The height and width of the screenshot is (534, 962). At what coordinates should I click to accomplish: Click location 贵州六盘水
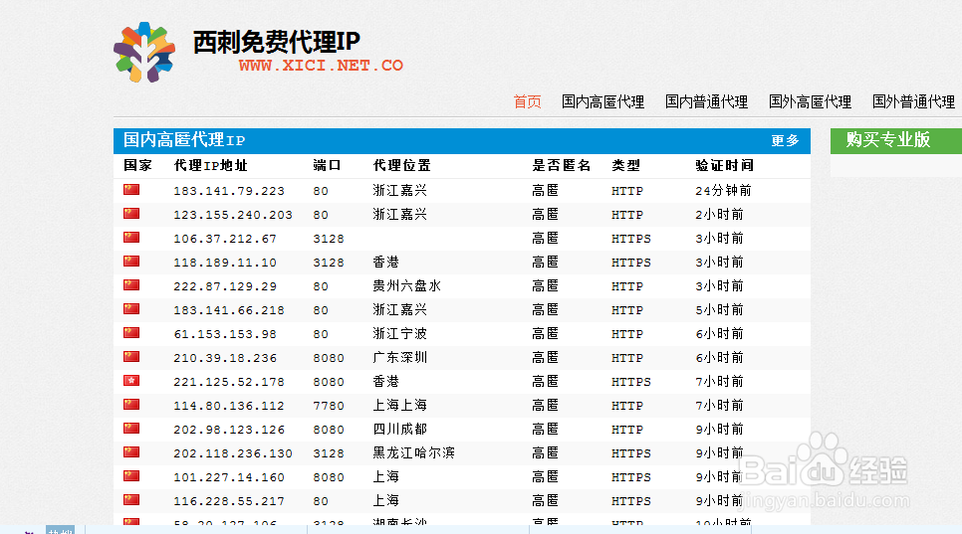point(406,286)
